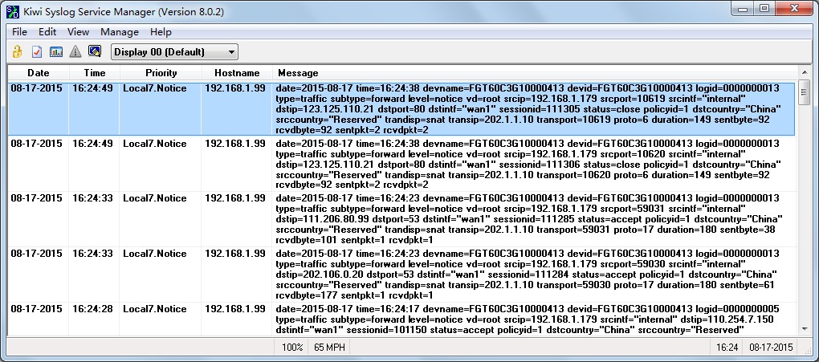The height and width of the screenshot is (362, 819).
Task: Click the 65 MPH status bar entry
Action: point(328,348)
